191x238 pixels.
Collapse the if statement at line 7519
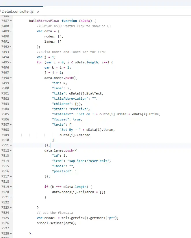[11, 187]
